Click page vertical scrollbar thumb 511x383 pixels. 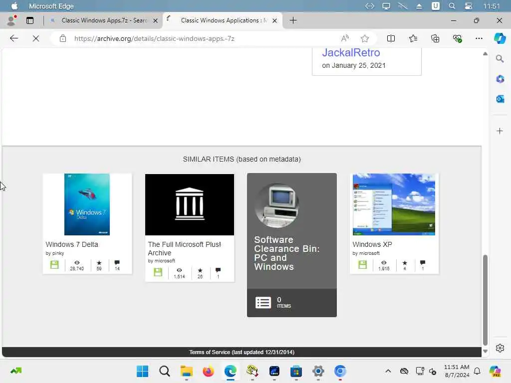click(485, 300)
